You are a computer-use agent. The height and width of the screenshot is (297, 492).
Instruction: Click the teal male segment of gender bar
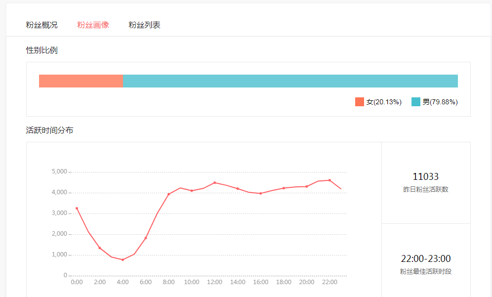pyautogui.click(x=290, y=81)
